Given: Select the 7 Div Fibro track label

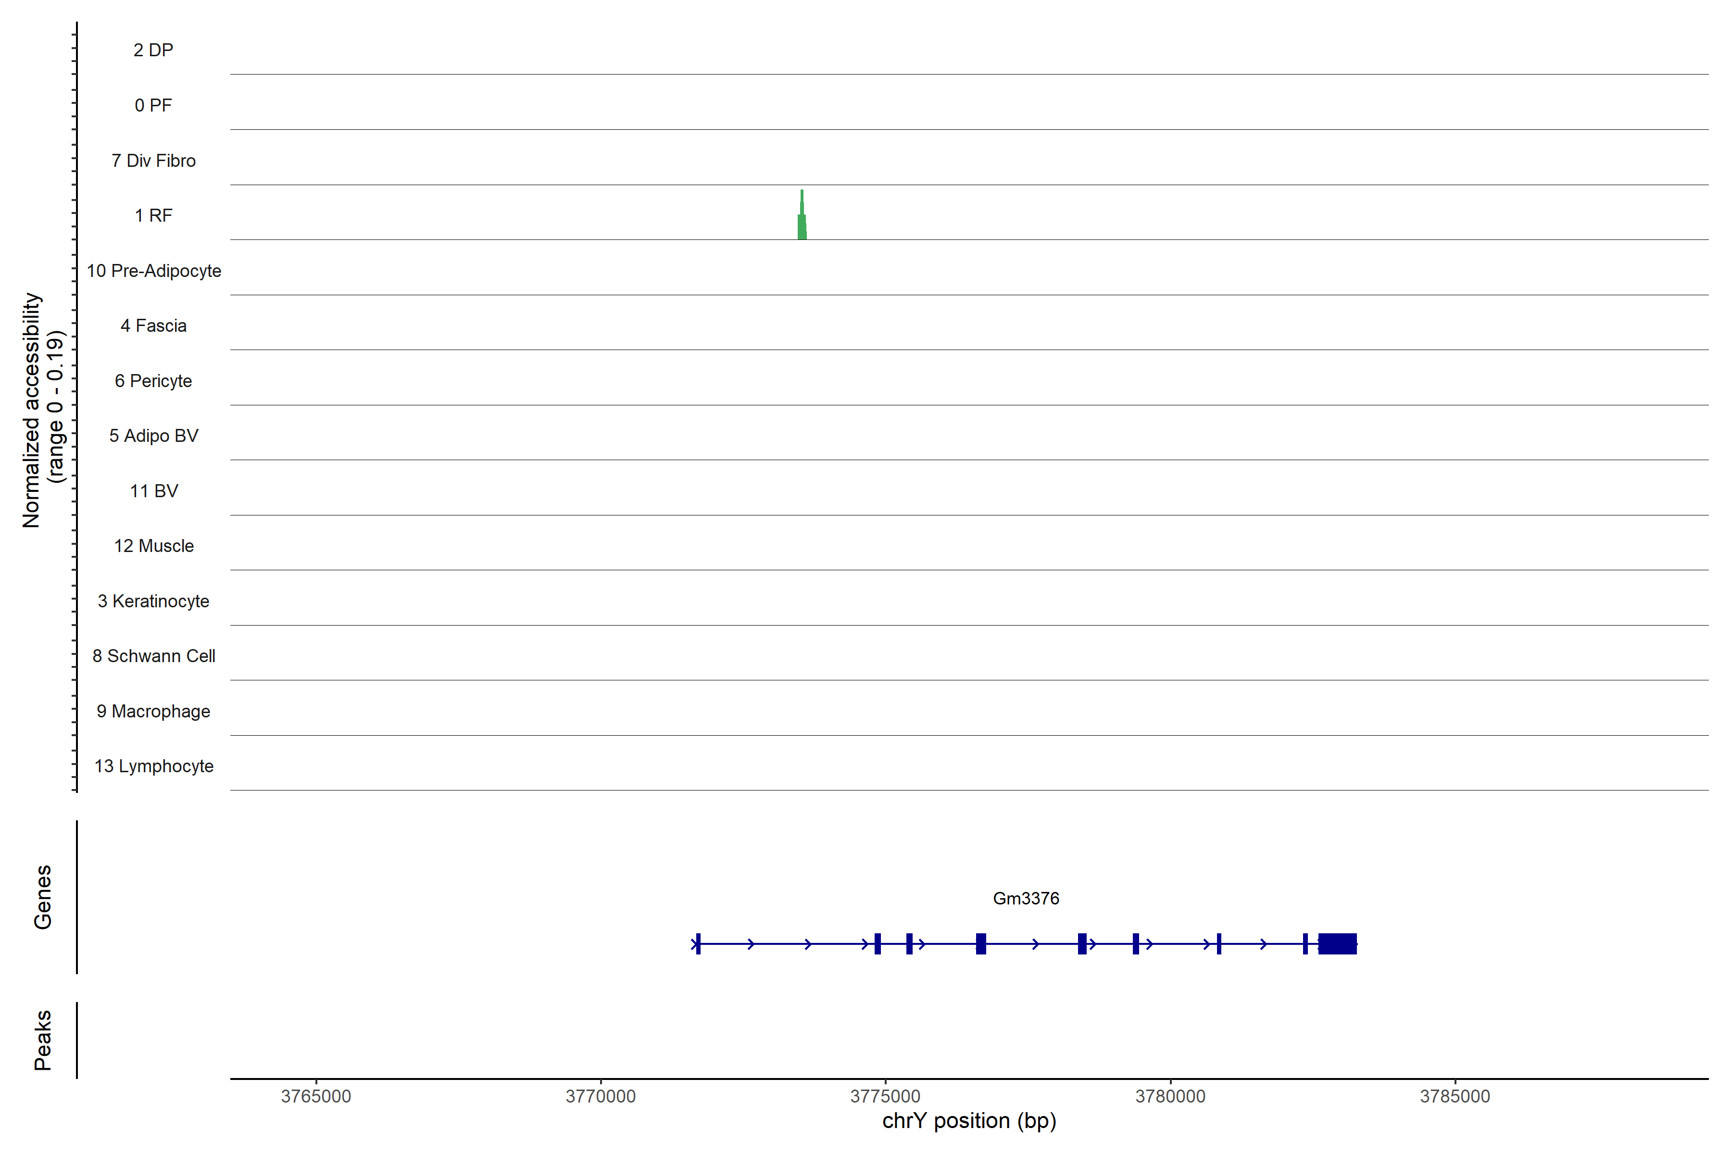Looking at the screenshot, I should tap(153, 161).
